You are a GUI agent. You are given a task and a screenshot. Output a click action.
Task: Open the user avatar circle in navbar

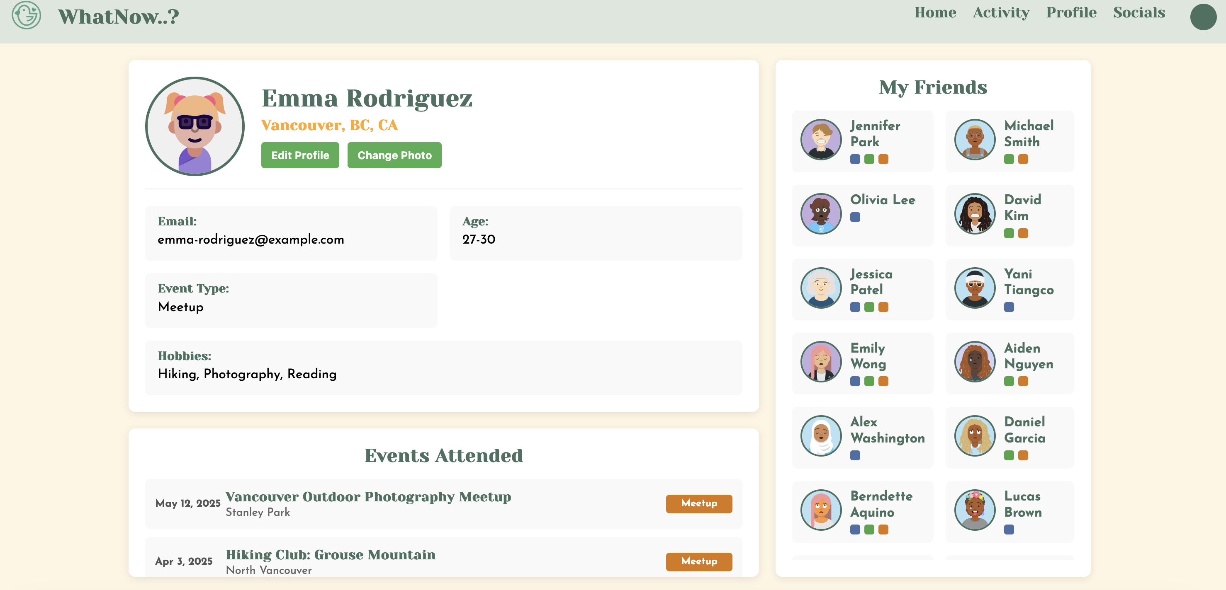click(1203, 17)
